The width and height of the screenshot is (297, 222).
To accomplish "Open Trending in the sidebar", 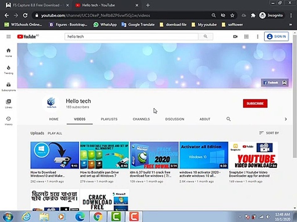I will (x=9, y=70).
